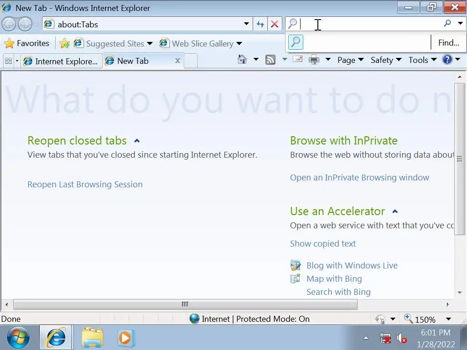Open the Safety menu
This screenshot has width=467, height=350.
[x=386, y=60]
